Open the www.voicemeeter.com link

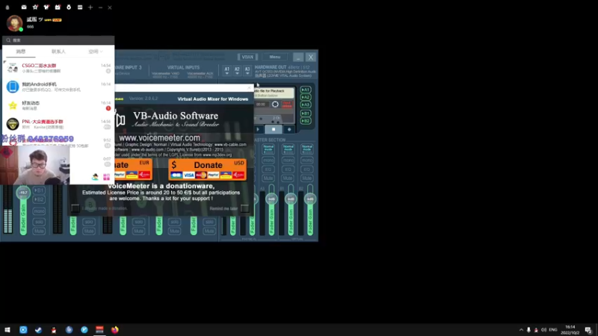pyautogui.click(x=159, y=138)
